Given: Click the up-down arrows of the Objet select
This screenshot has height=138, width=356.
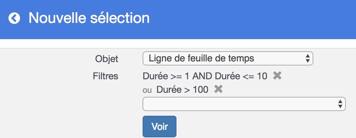Looking at the screenshot, I should click(307, 58).
